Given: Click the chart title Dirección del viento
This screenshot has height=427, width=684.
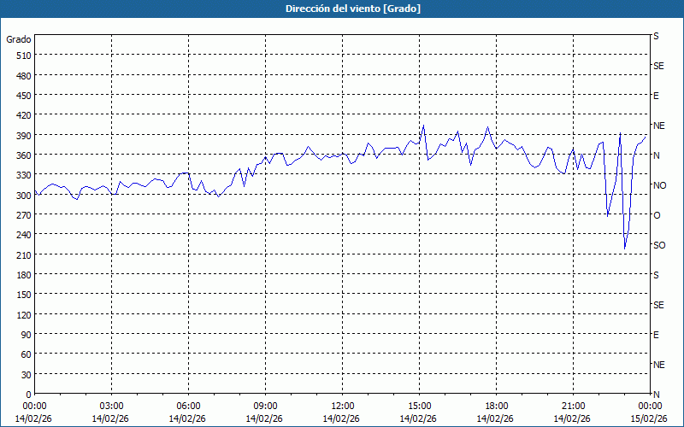Looking at the screenshot, I should [341, 9].
